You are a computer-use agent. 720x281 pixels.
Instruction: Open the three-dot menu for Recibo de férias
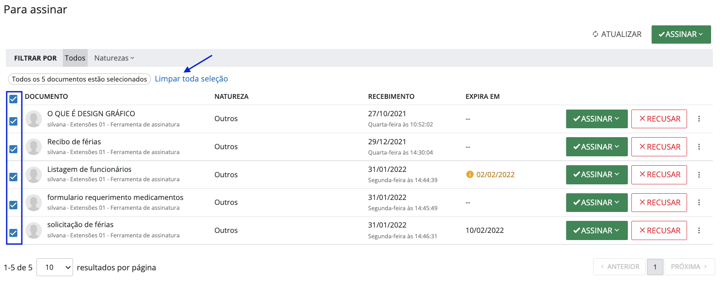[x=699, y=147]
